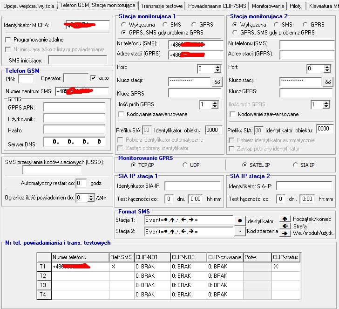Select SMS radio for Stacja monitorująca 2
Image resolution: width=339 pixels, height=309 pixels.
point(276,24)
